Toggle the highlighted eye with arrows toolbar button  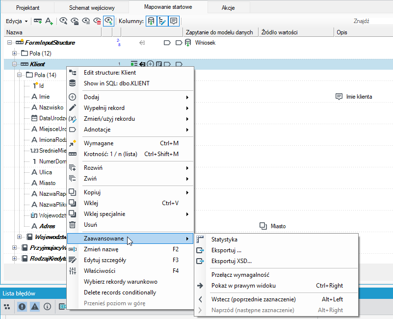click(x=109, y=21)
